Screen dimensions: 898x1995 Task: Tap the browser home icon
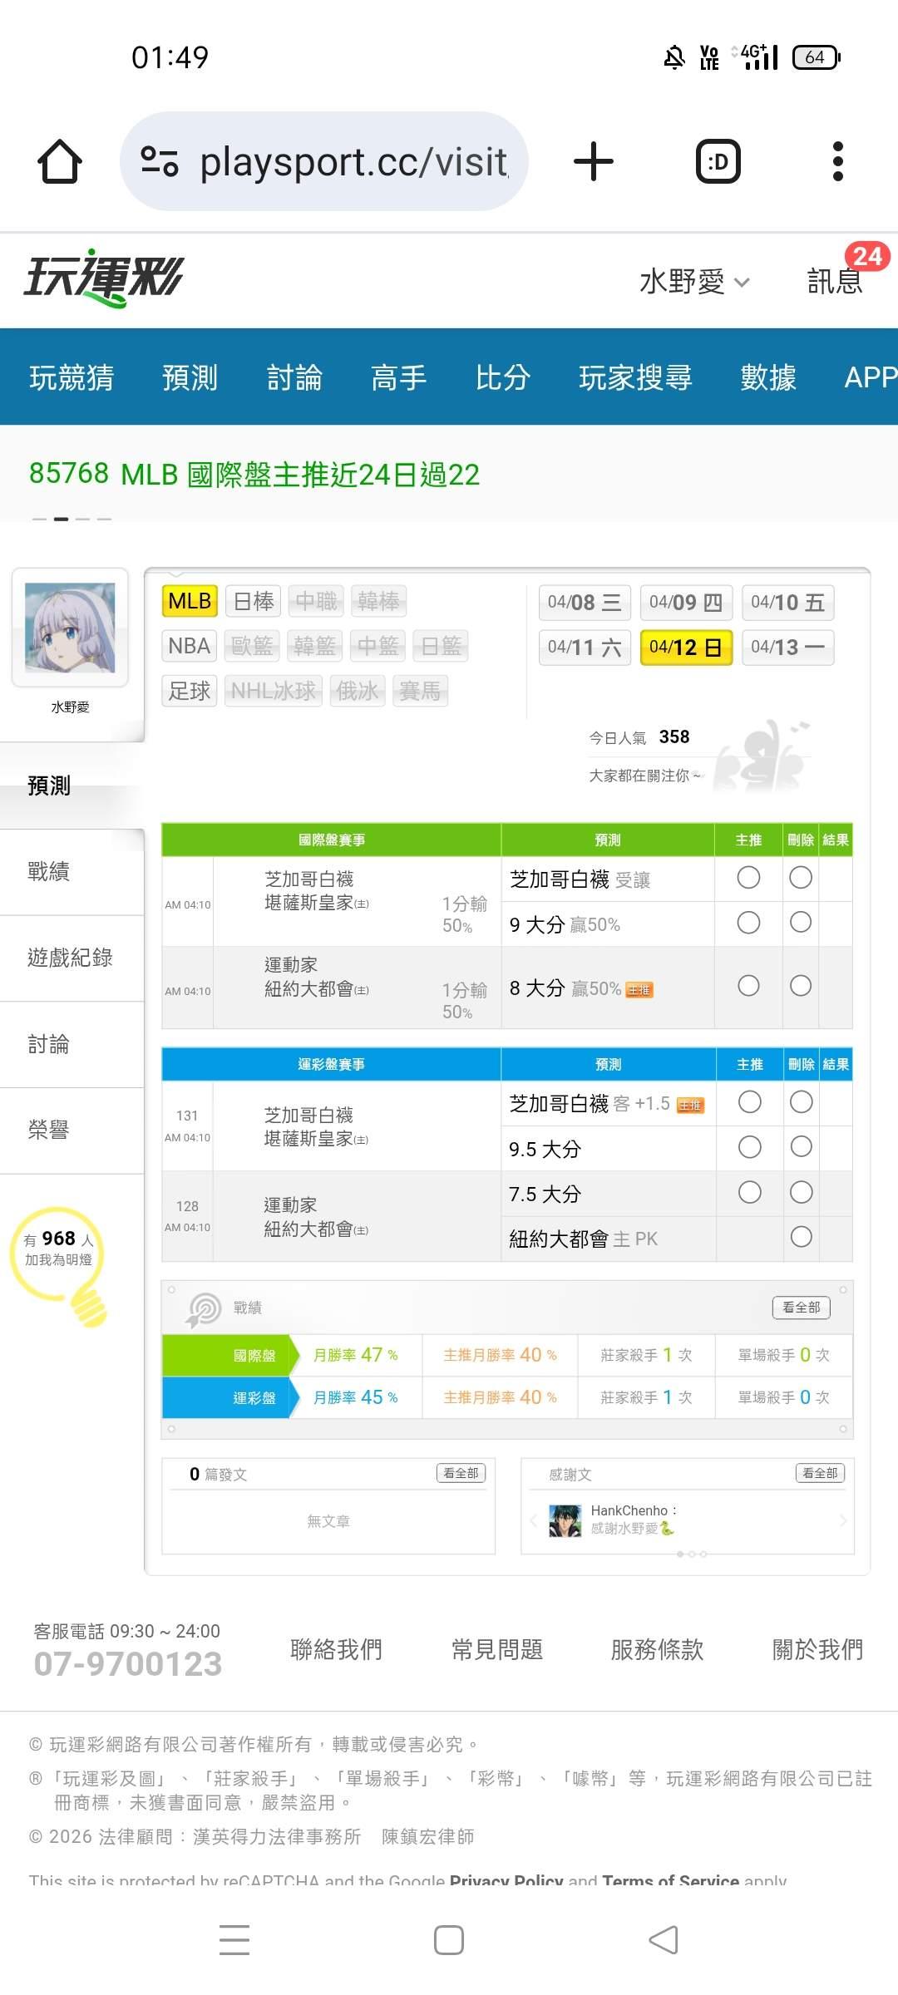coord(60,161)
